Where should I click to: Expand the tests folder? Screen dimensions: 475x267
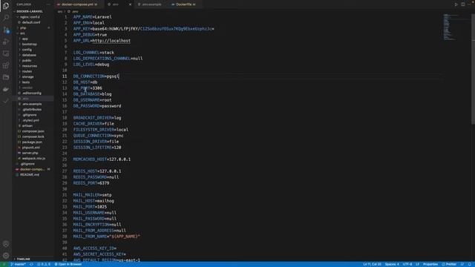26,82
